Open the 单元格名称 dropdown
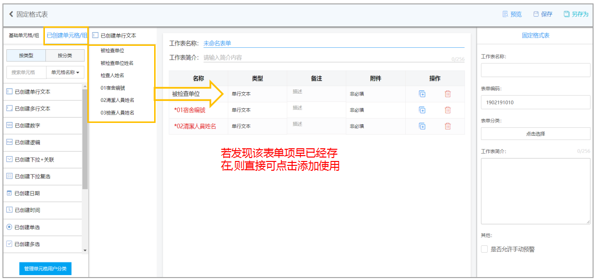The image size is (596, 280). pos(65,72)
